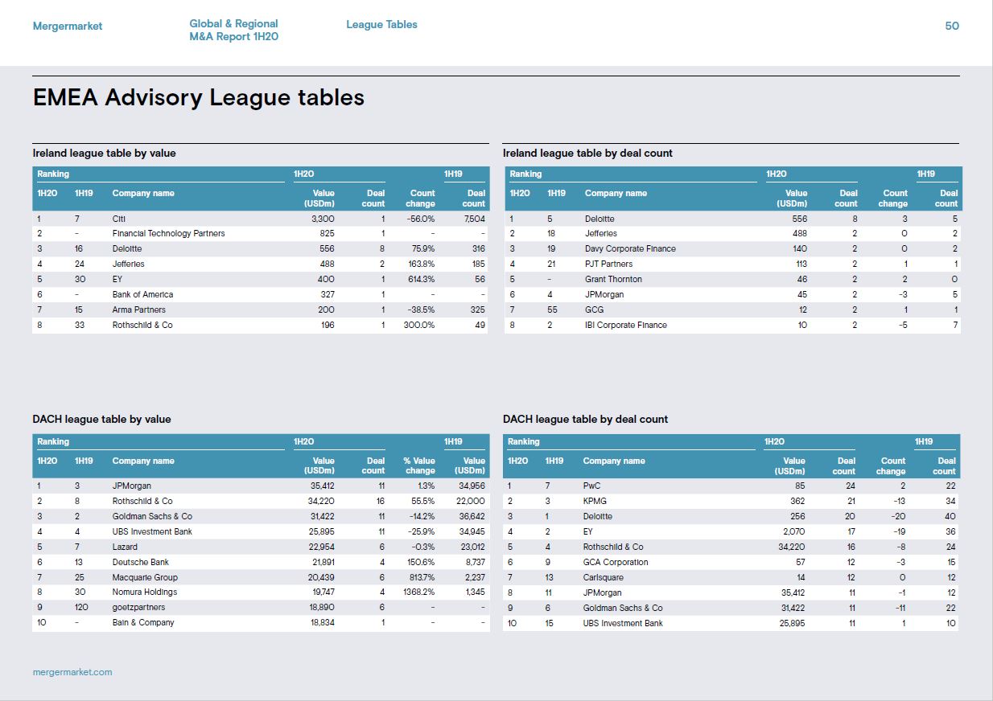Select value '19,747' for Nomura Holdings
This screenshot has height=701, width=993.
pyautogui.click(x=322, y=592)
